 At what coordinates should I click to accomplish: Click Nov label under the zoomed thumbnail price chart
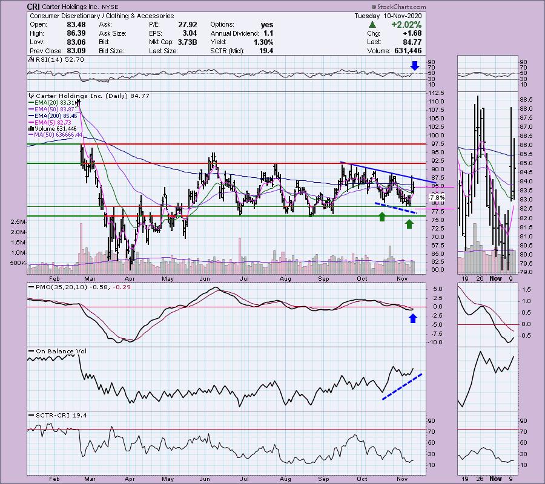[x=495, y=278]
